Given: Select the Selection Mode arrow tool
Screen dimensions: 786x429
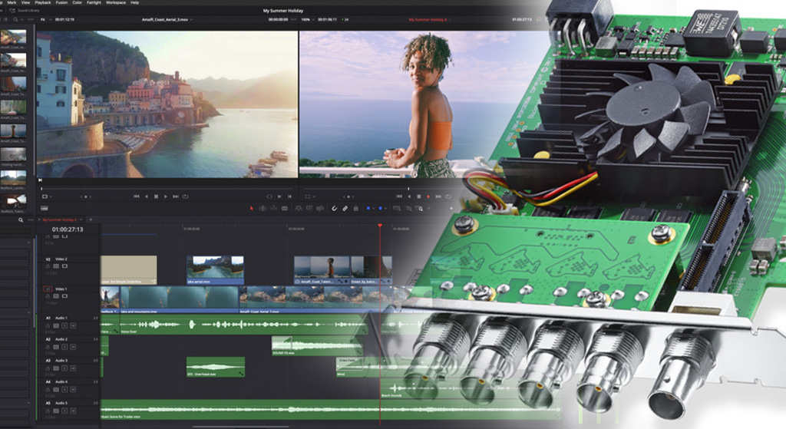Looking at the screenshot, I should pos(252,208).
